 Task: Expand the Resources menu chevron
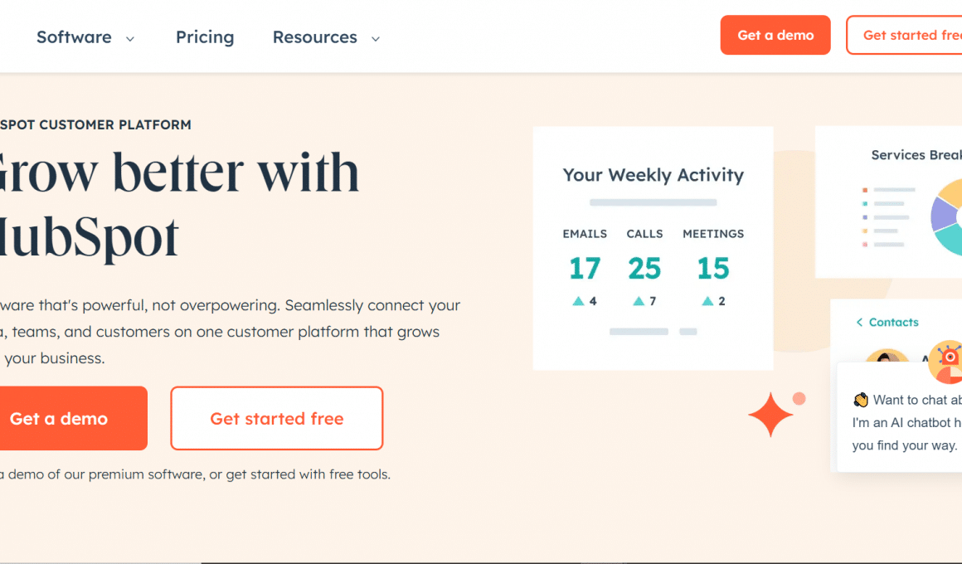[376, 38]
